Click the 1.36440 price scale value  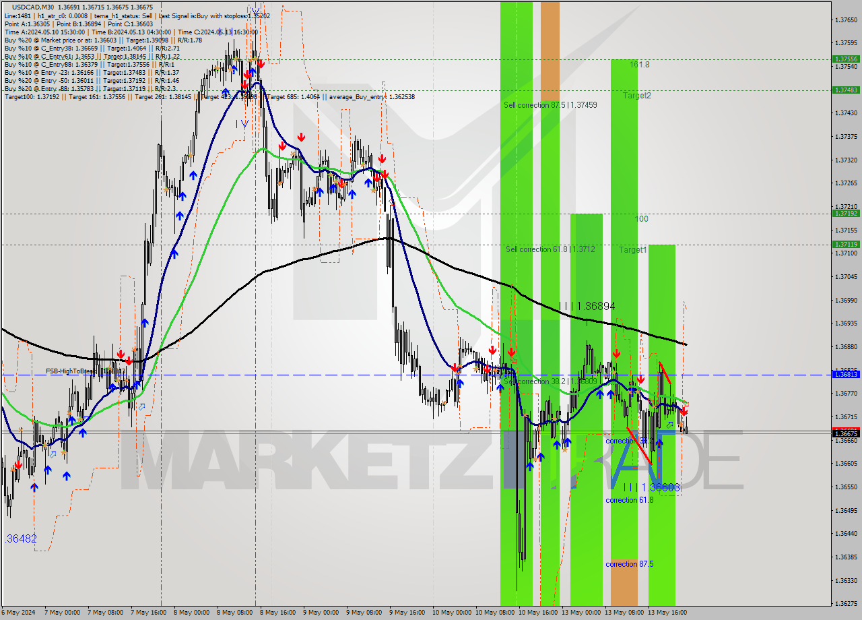(846, 534)
